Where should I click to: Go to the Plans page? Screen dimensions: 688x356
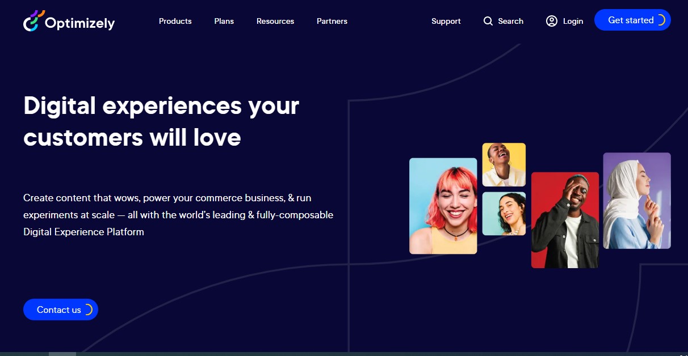224,21
